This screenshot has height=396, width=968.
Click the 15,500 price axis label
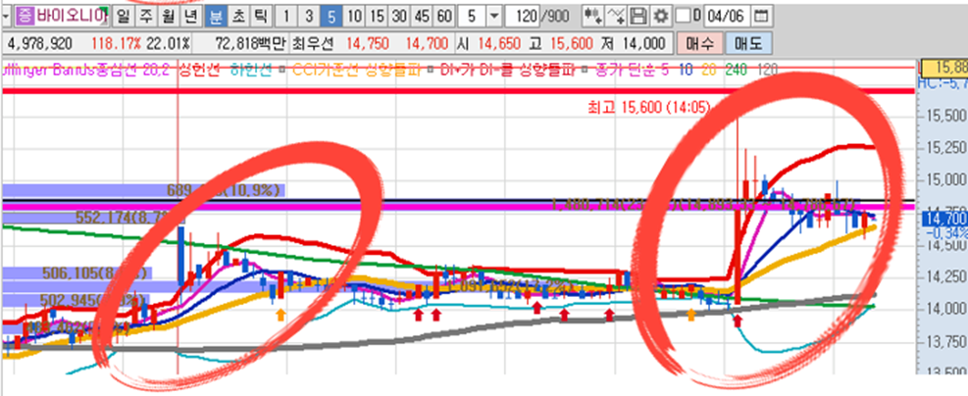click(945, 116)
